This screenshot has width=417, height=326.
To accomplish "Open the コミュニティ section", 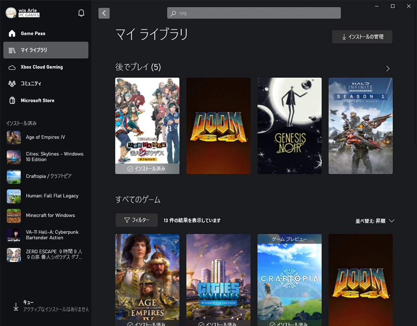I will [31, 84].
